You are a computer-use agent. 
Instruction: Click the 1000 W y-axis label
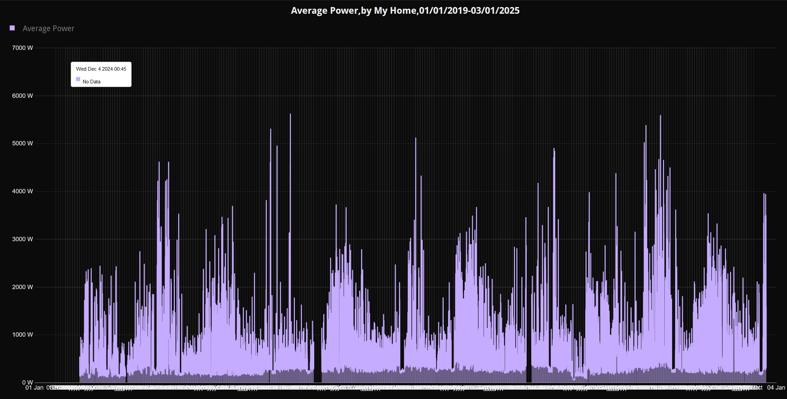(x=22, y=335)
